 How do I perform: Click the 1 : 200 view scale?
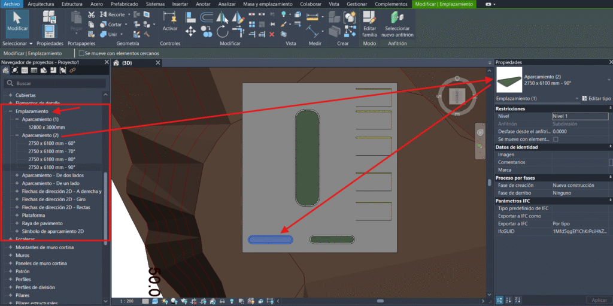[x=126, y=301]
